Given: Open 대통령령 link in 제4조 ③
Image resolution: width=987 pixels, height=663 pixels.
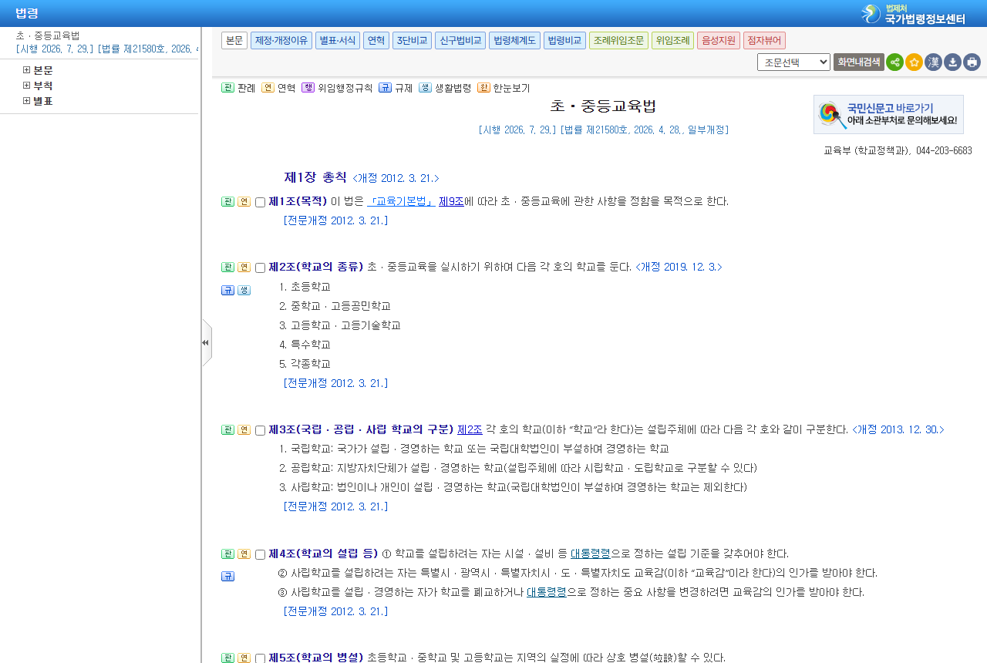Looking at the screenshot, I should point(547,592).
